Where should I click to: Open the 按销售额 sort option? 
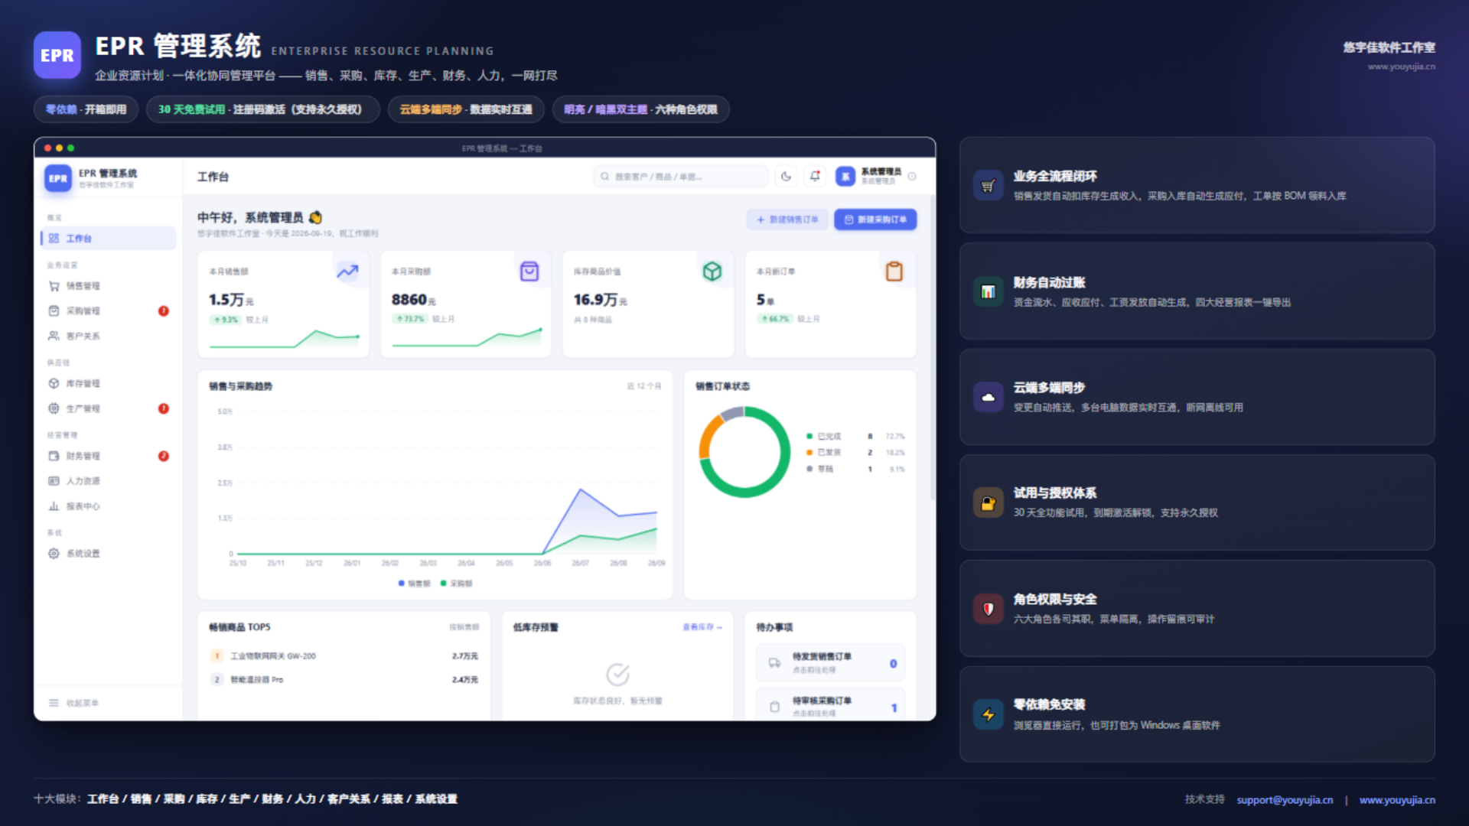464,627
